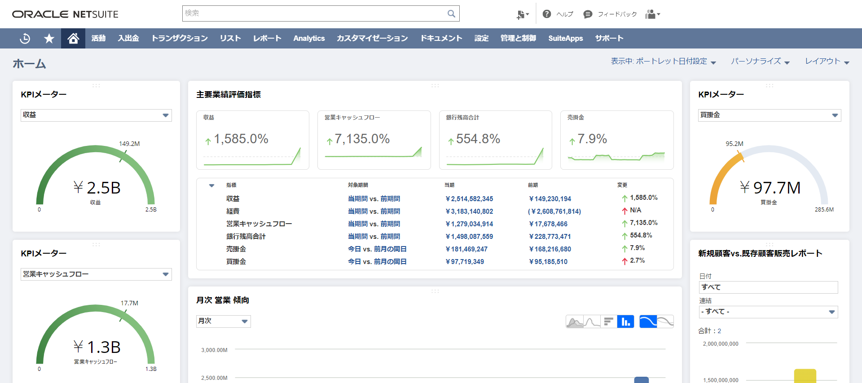Open the トランザクション menu
862x383 pixels.
179,39
